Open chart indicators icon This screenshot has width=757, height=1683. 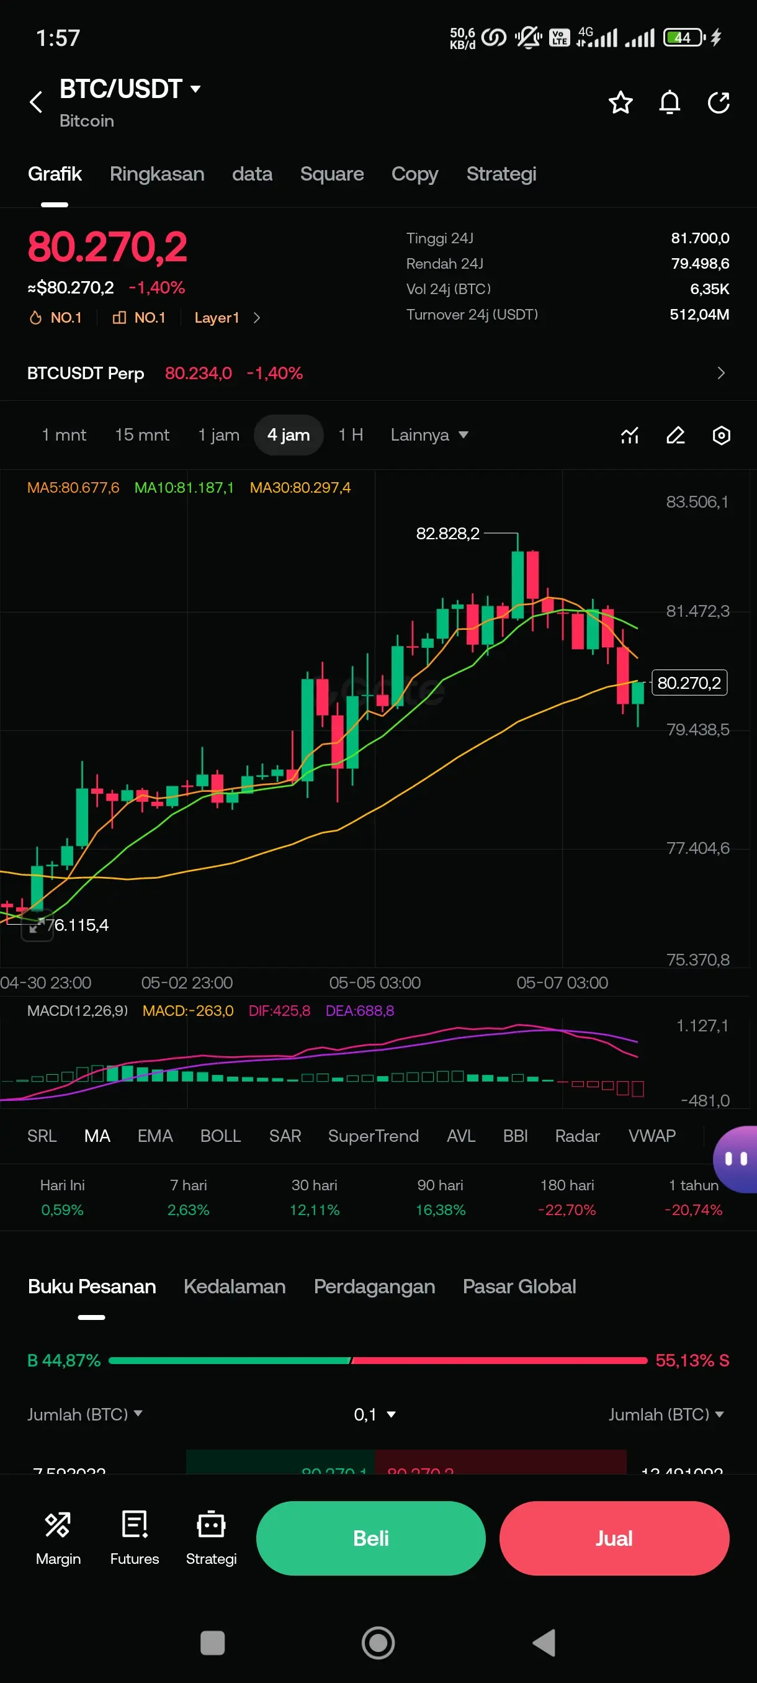[630, 435]
